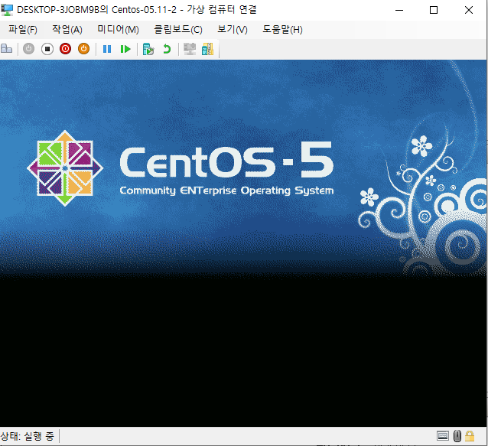The height and width of the screenshot is (446, 488).
Task: Maximize the virtual machine connection window
Action: tap(434, 10)
